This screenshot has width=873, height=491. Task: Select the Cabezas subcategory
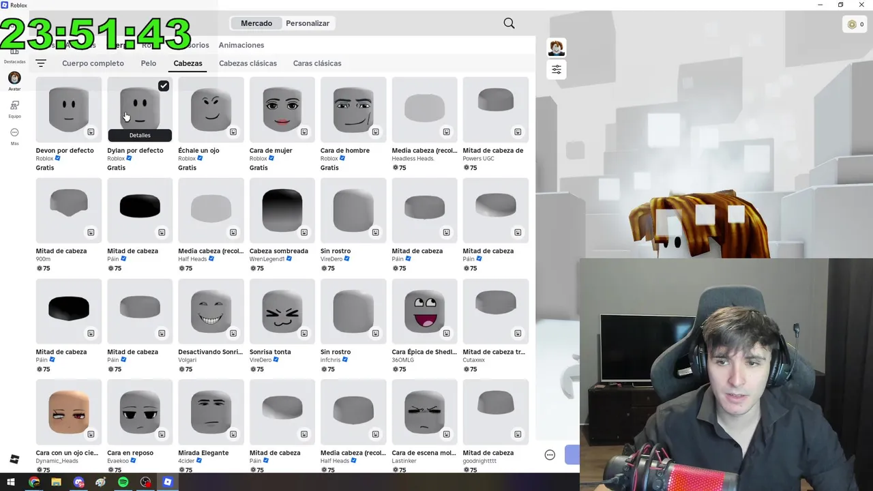click(188, 63)
